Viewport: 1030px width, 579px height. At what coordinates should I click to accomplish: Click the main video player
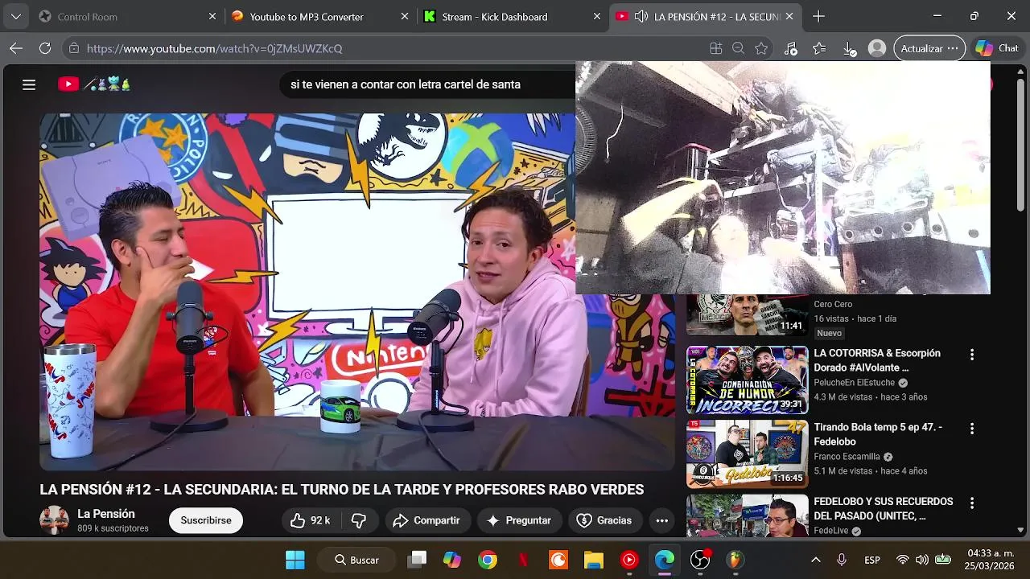tap(357, 291)
